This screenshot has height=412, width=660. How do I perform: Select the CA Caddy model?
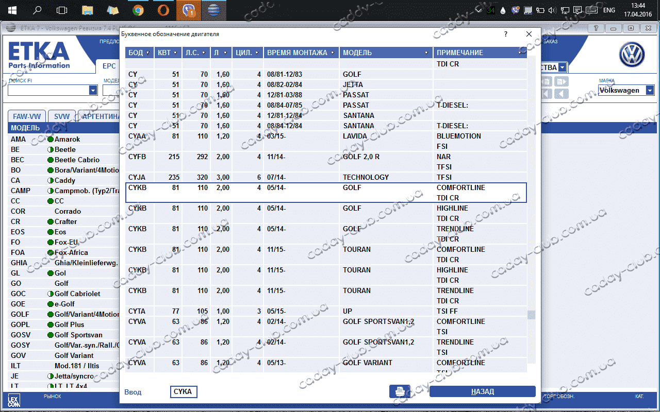coord(64,180)
